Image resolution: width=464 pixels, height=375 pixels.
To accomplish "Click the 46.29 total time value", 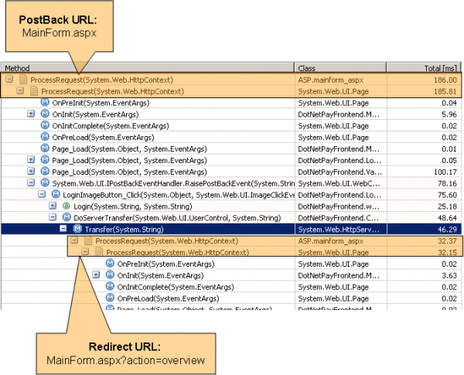I will (447, 230).
